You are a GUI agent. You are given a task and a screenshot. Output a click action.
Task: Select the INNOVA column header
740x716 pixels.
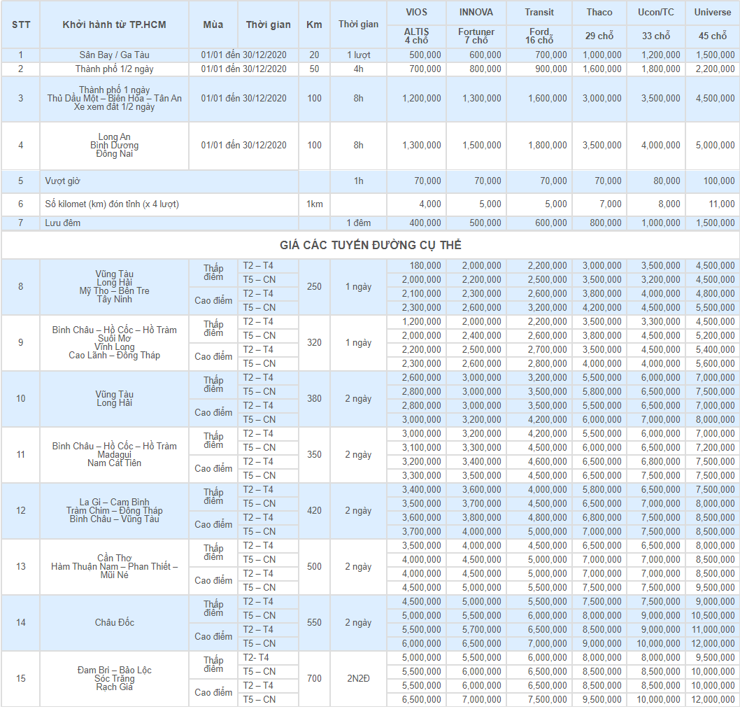coord(476,12)
